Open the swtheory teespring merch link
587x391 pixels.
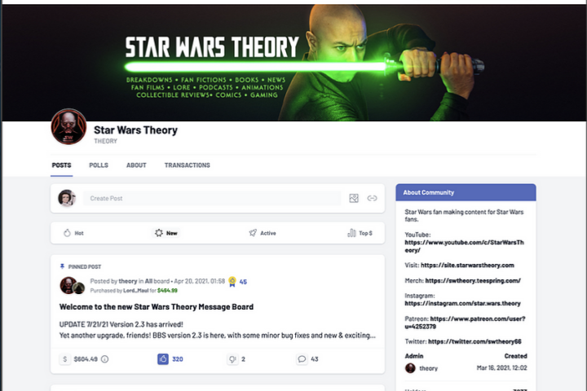(473, 280)
